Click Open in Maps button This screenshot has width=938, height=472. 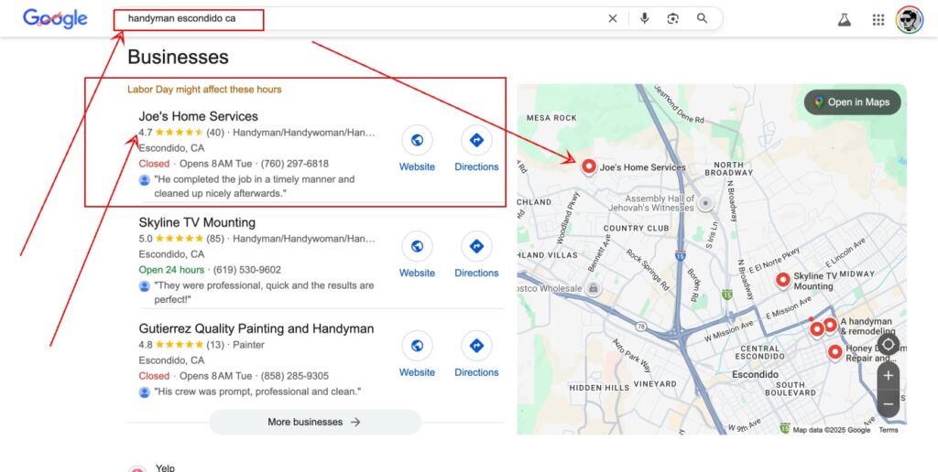[x=852, y=102]
